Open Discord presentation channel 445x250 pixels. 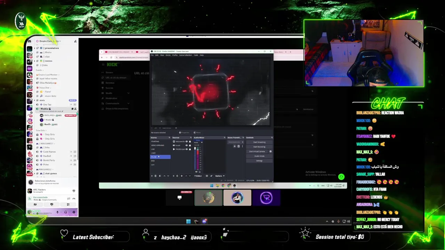52,48
